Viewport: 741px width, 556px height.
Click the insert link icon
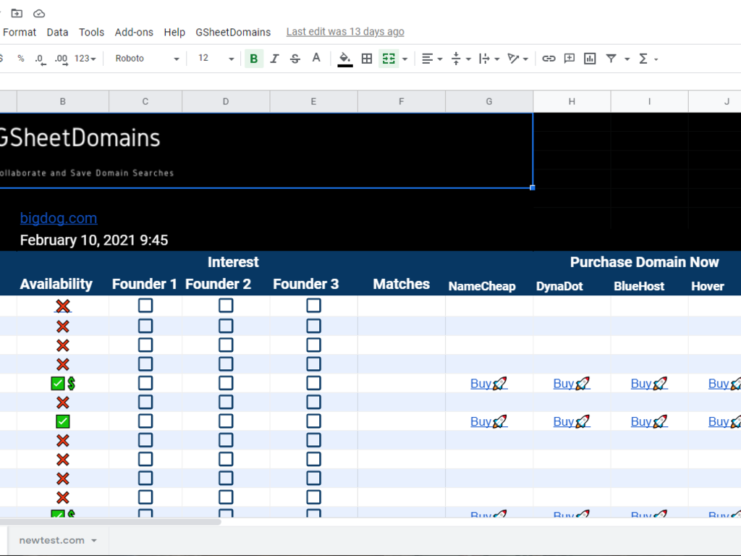point(549,59)
